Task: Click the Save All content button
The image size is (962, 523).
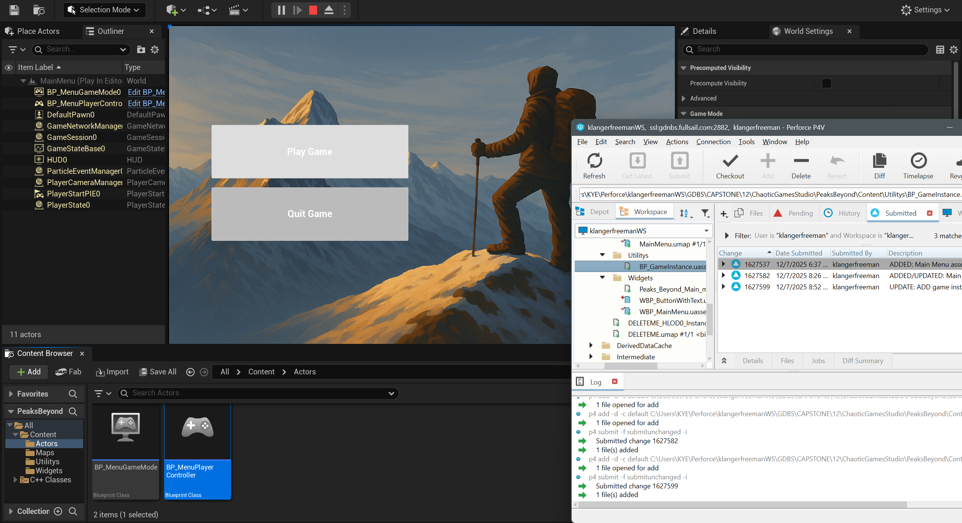Action: 158,372
